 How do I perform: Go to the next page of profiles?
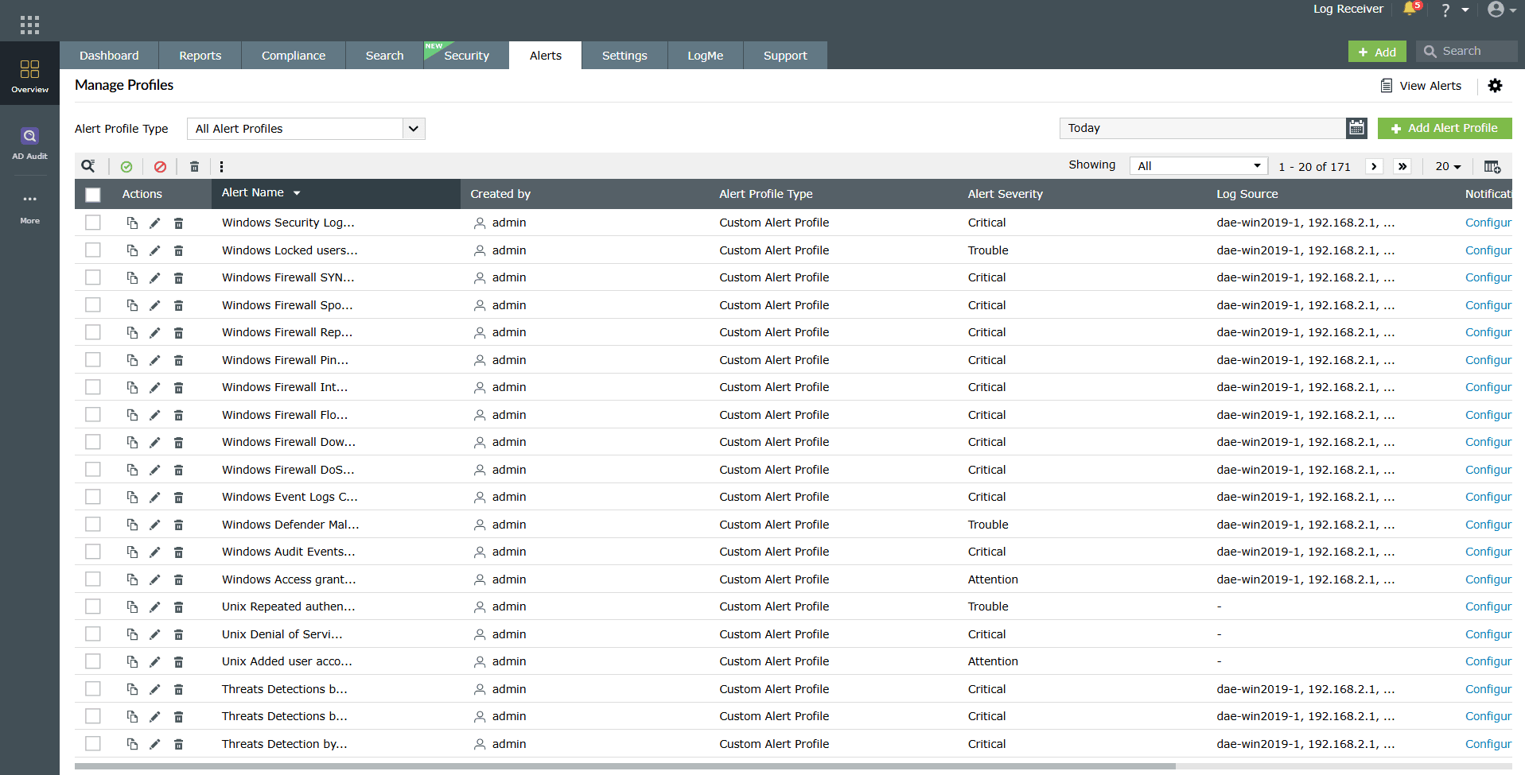[1374, 166]
